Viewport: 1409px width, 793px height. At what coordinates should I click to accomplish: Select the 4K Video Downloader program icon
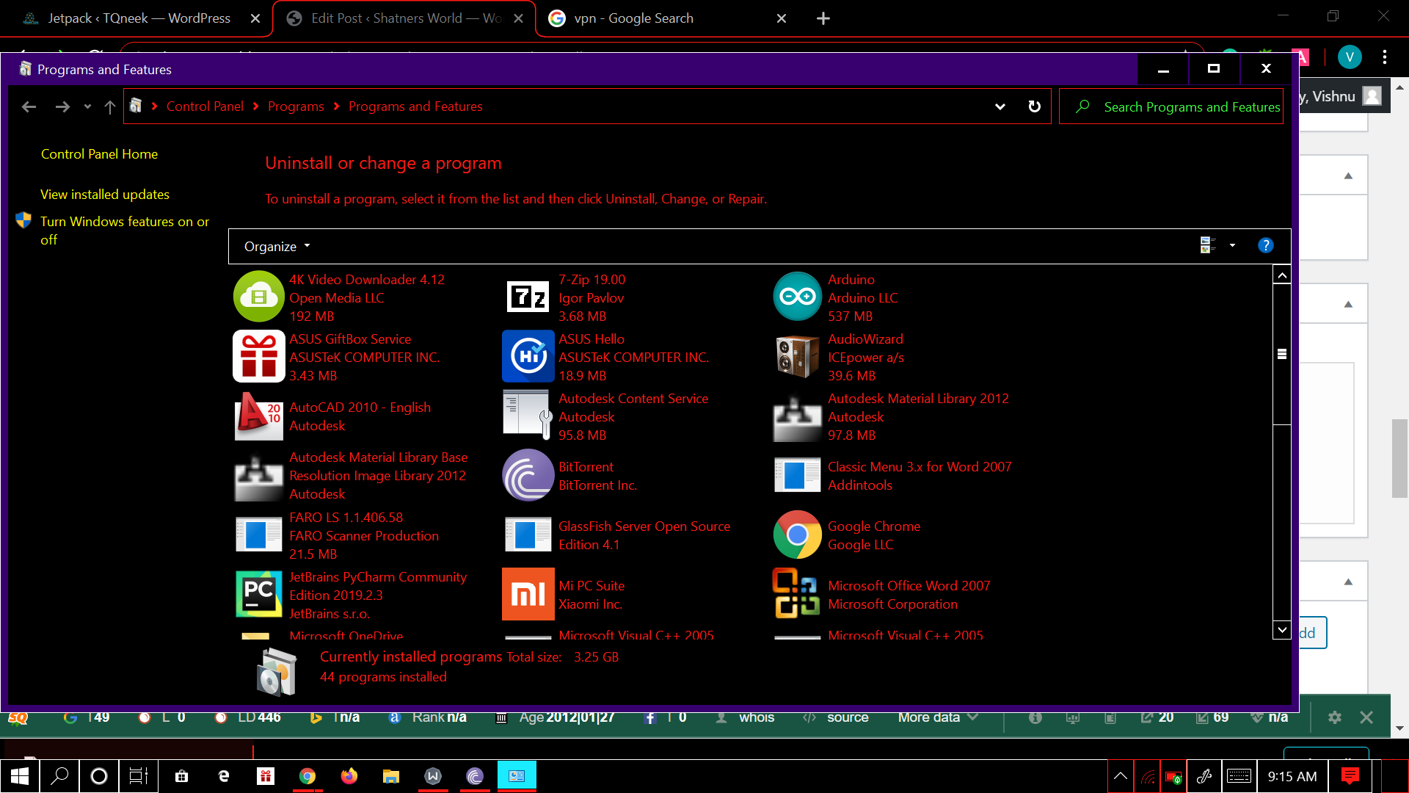(258, 297)
